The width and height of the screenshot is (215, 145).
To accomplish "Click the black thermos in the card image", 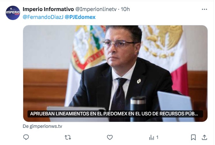I will click(138, 109).
